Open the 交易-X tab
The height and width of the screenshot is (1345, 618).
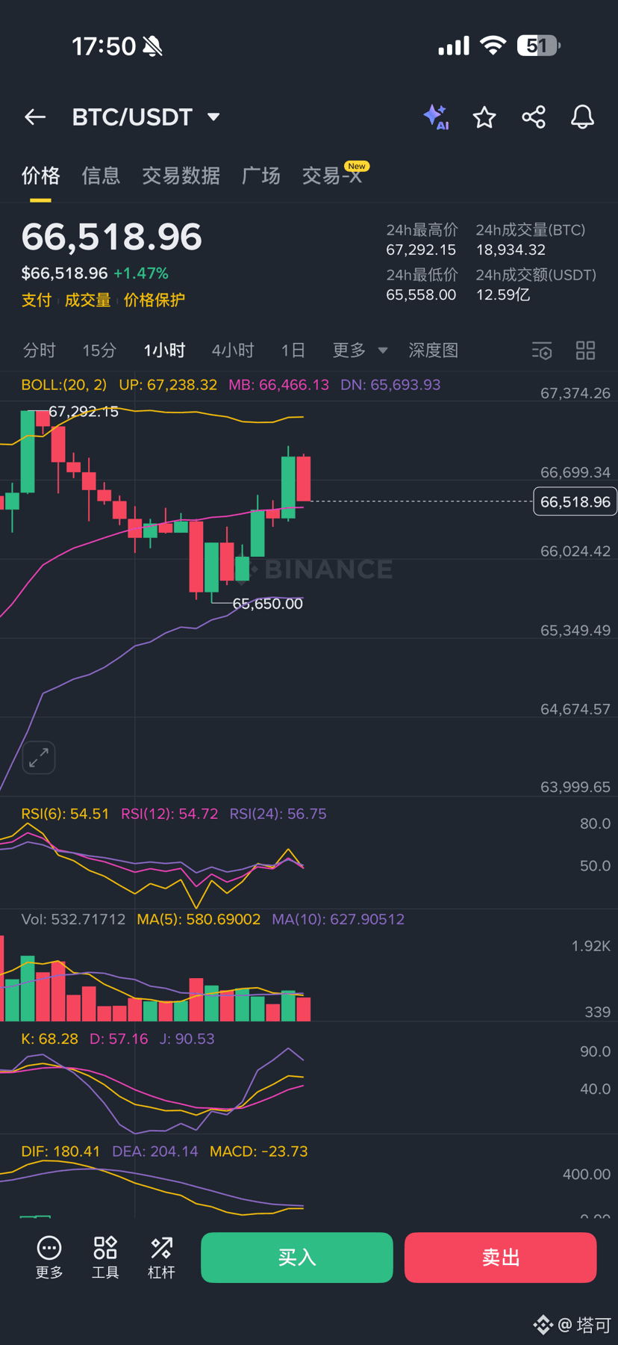click(x=332, y=176)
